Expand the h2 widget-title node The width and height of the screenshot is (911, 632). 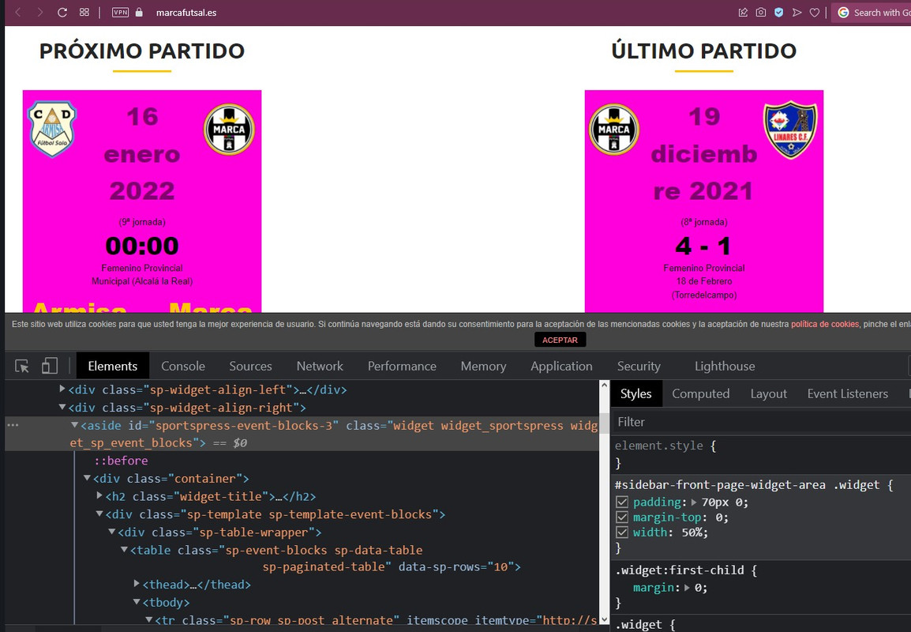tap(99, 495)
